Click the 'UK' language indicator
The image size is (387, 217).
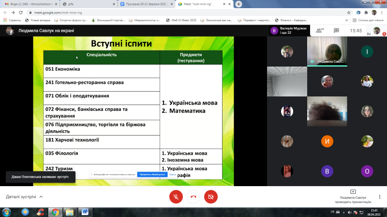click(332, 212)
